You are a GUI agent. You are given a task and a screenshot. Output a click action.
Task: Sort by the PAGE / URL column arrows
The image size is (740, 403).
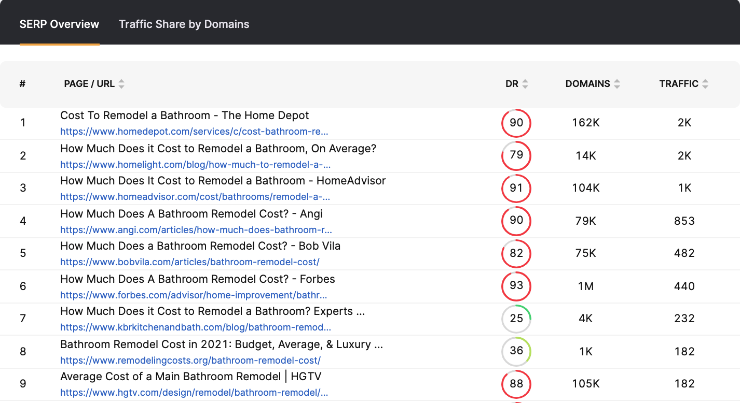point(121,84)
